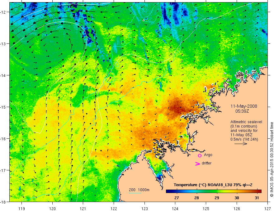274x211 pixels.
Task: Click the colorbar tick label 27
Action: click(x=177, y=198)
